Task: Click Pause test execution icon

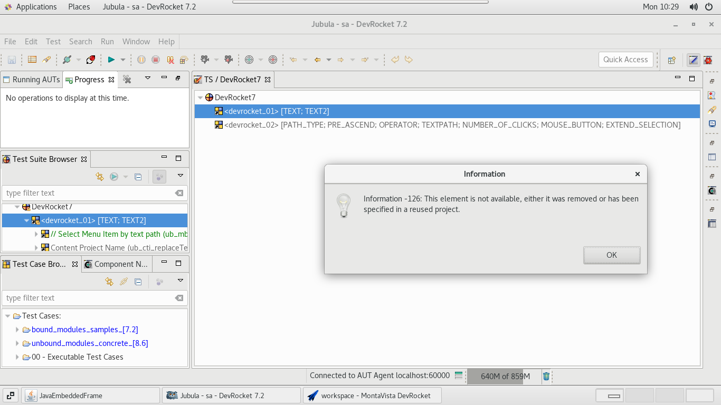Action: (x=141, y=60)
